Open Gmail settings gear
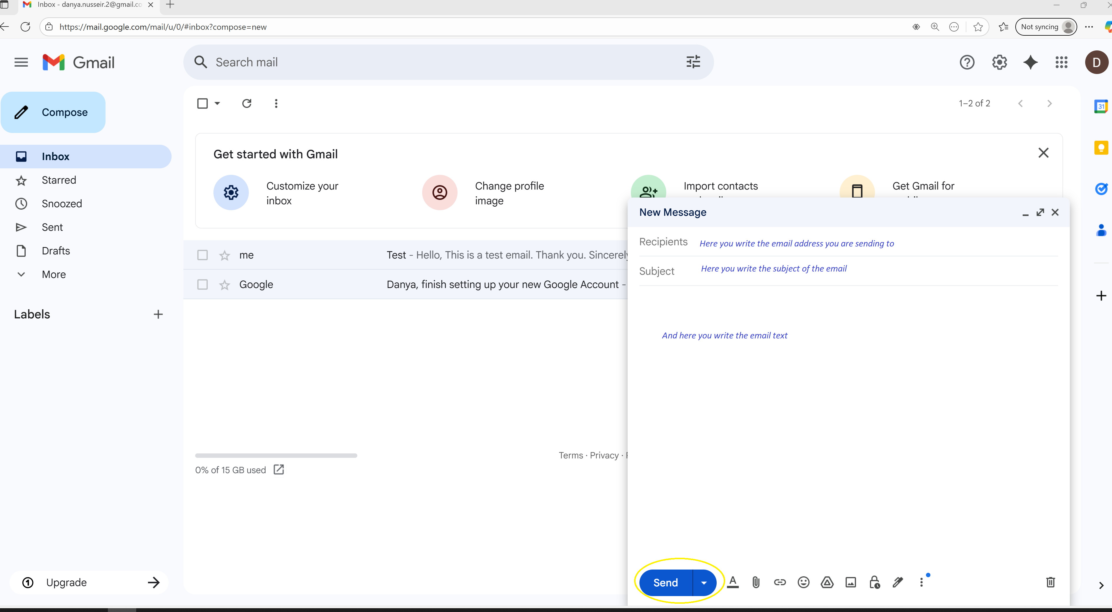1112x612 pixels. click(999, 62)
